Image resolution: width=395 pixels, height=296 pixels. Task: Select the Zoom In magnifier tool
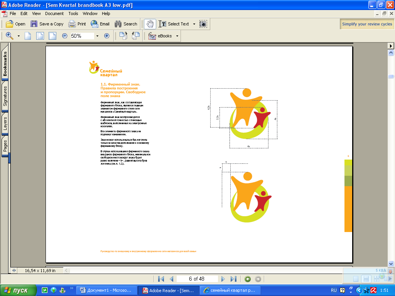[x=10, y=36]
